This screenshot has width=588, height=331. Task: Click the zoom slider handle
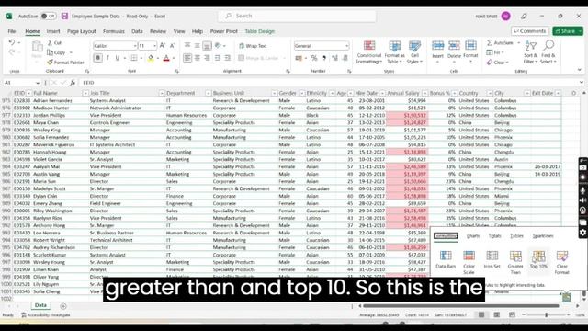[547, 314]
